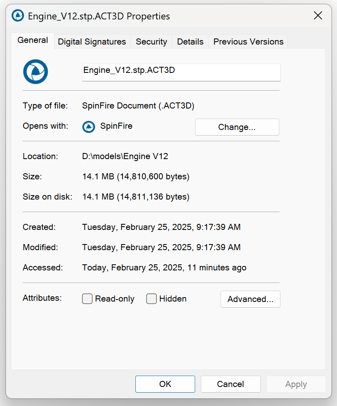Click the large SpinFire file icon
The image size is (337, 406).
point(36,72)
